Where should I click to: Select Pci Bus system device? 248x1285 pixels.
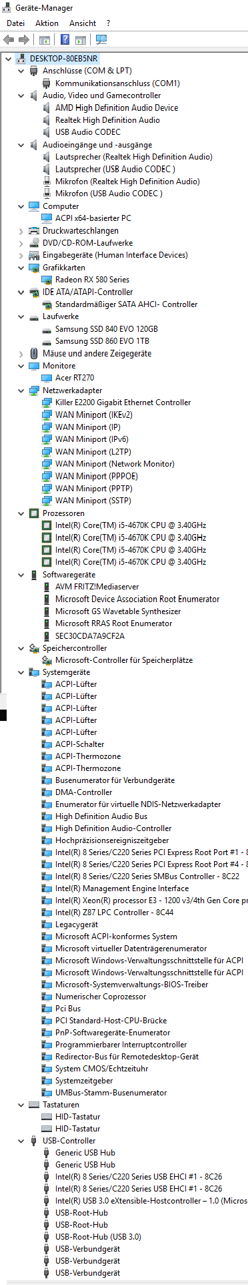tap(68, 1009)
